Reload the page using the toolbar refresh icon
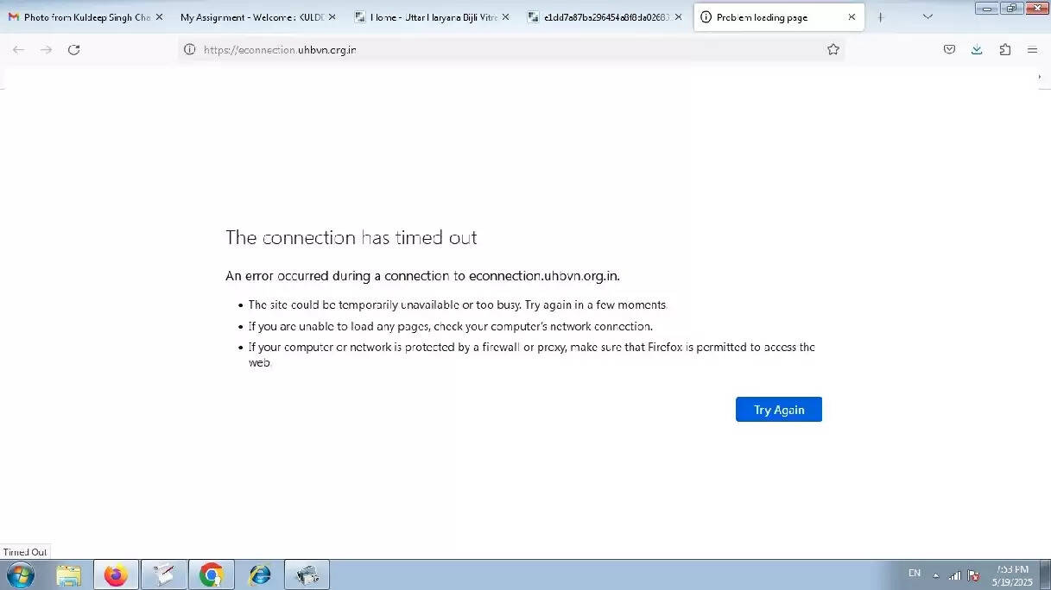 pos(73,50)
